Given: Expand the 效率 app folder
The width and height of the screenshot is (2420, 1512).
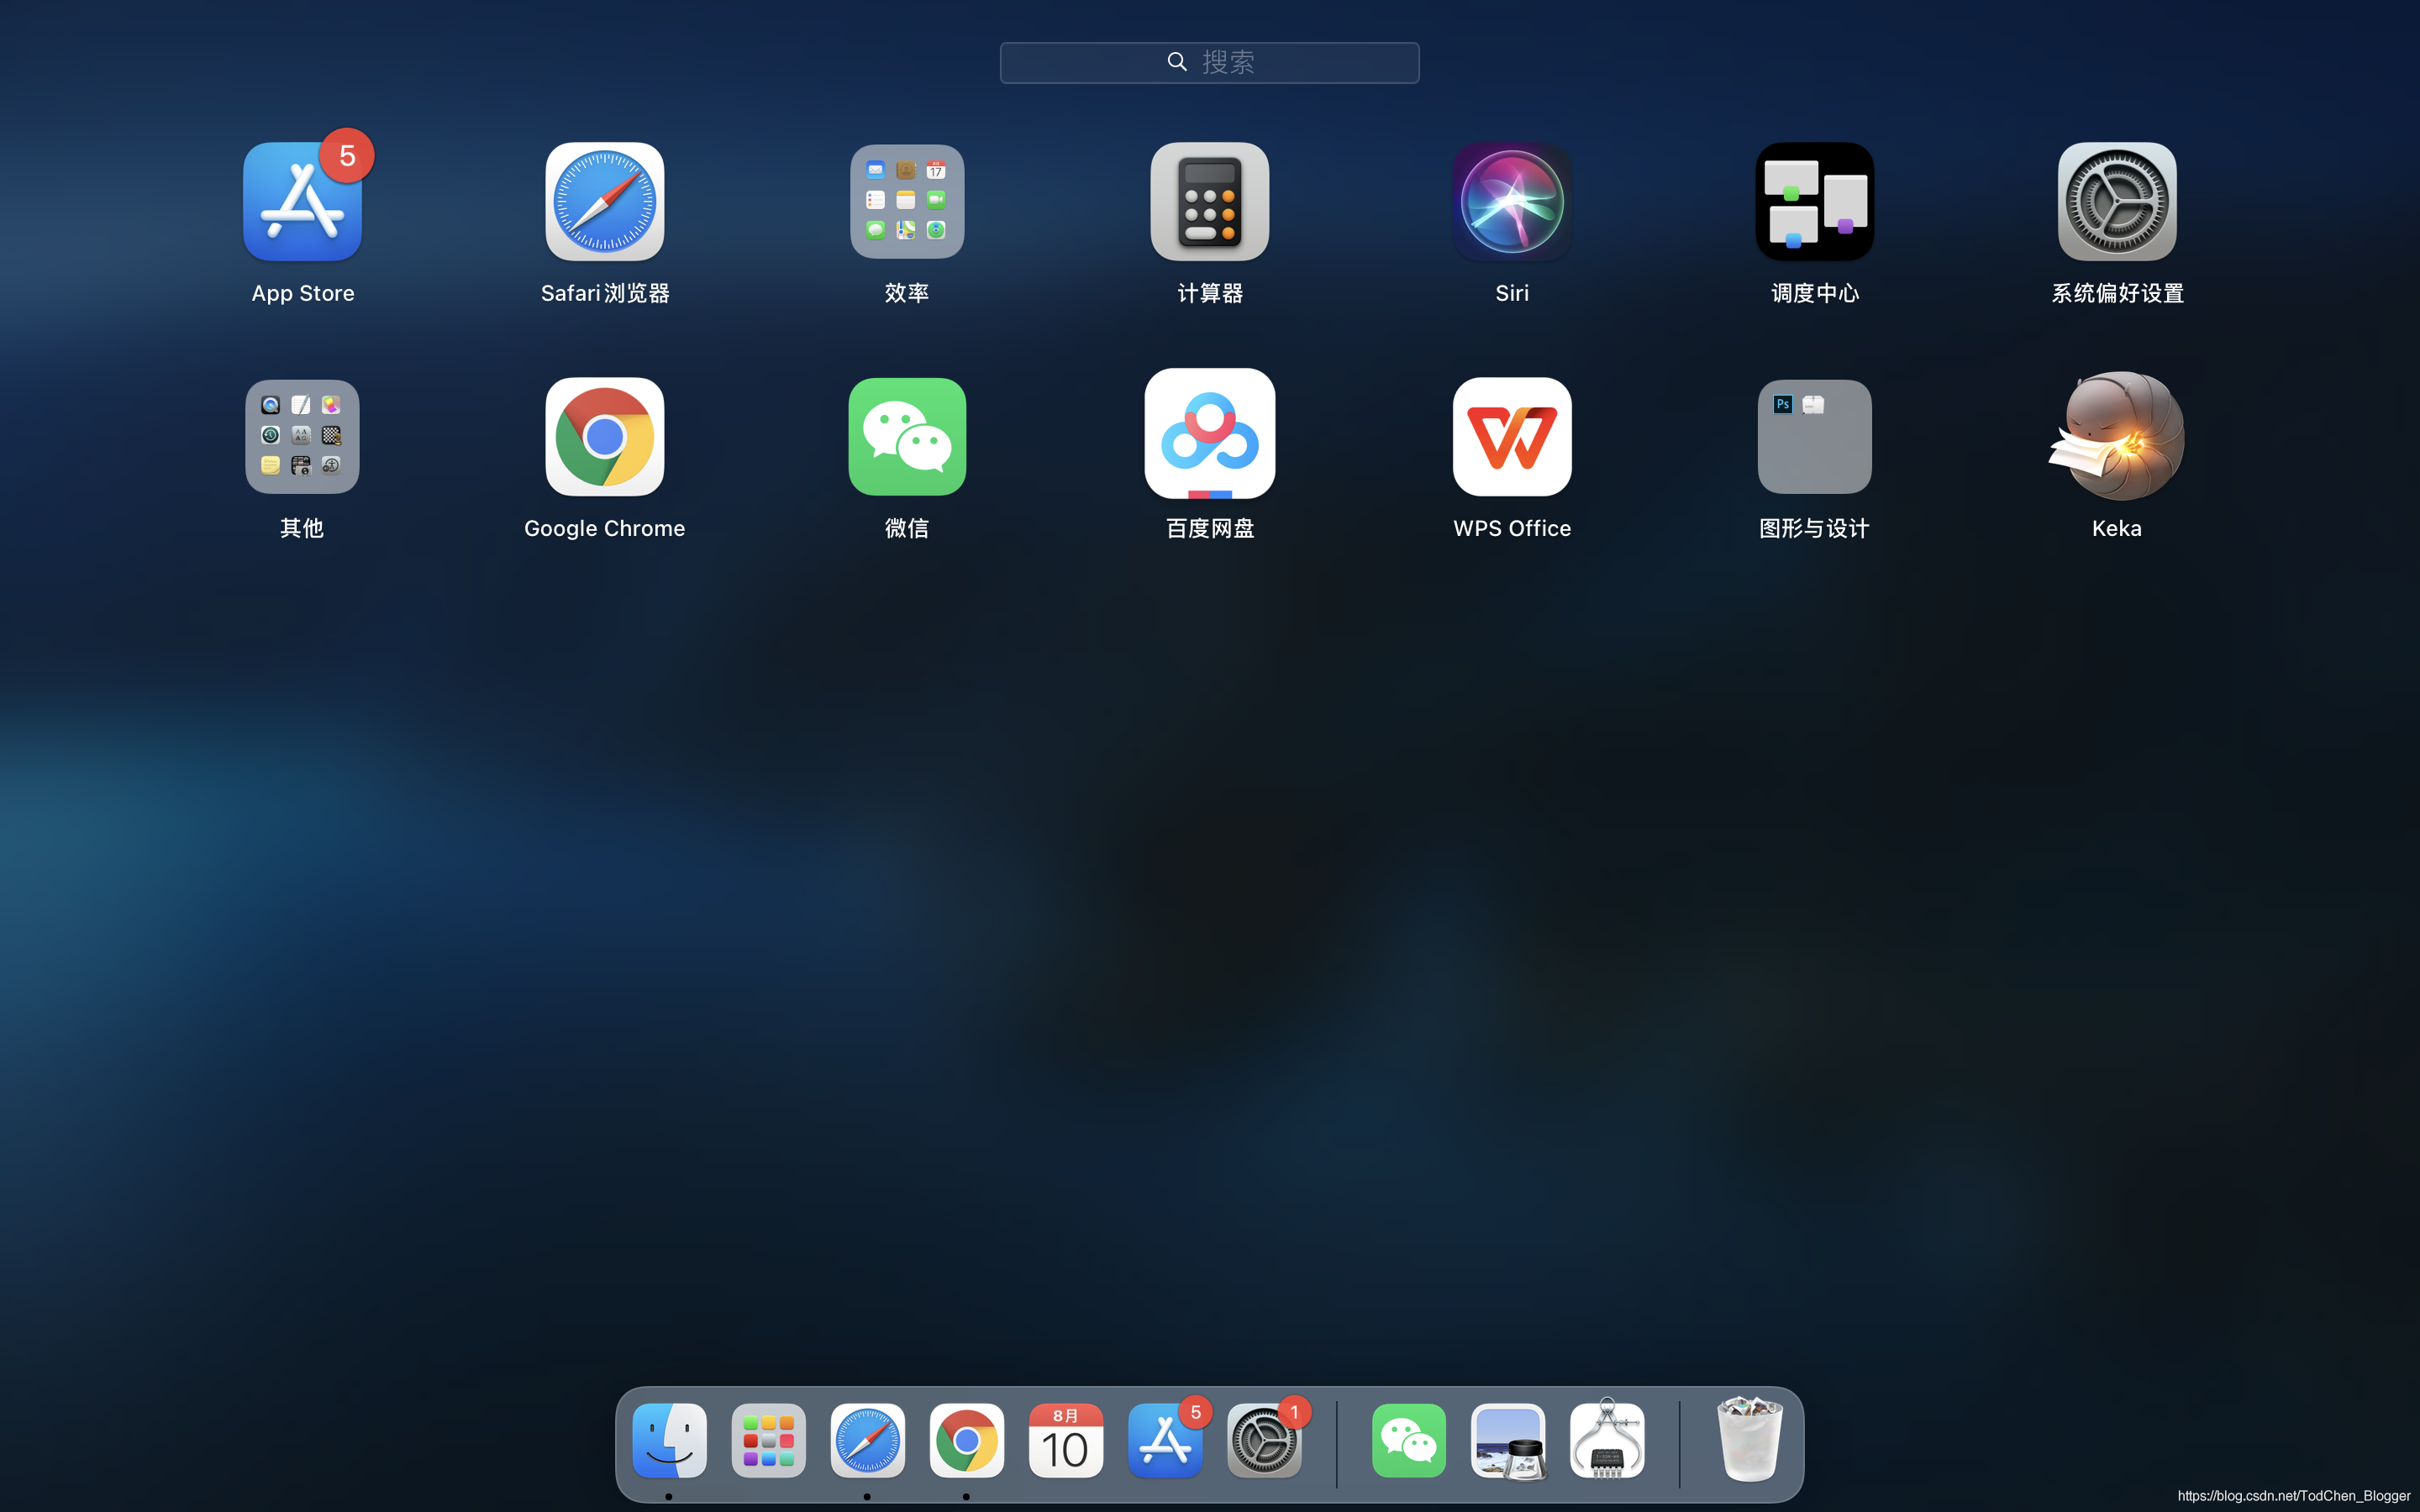Looking at the screenshot, I should click(907, 202).
